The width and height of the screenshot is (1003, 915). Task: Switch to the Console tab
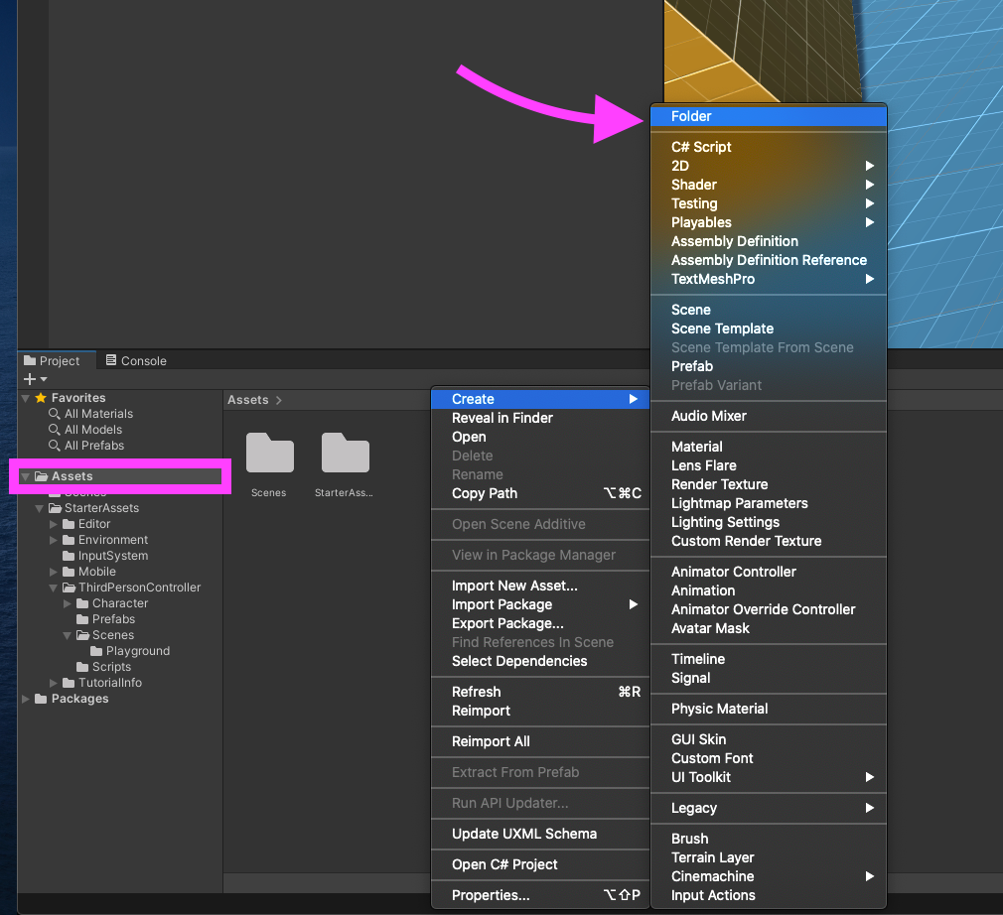click(x=136, y=360)
